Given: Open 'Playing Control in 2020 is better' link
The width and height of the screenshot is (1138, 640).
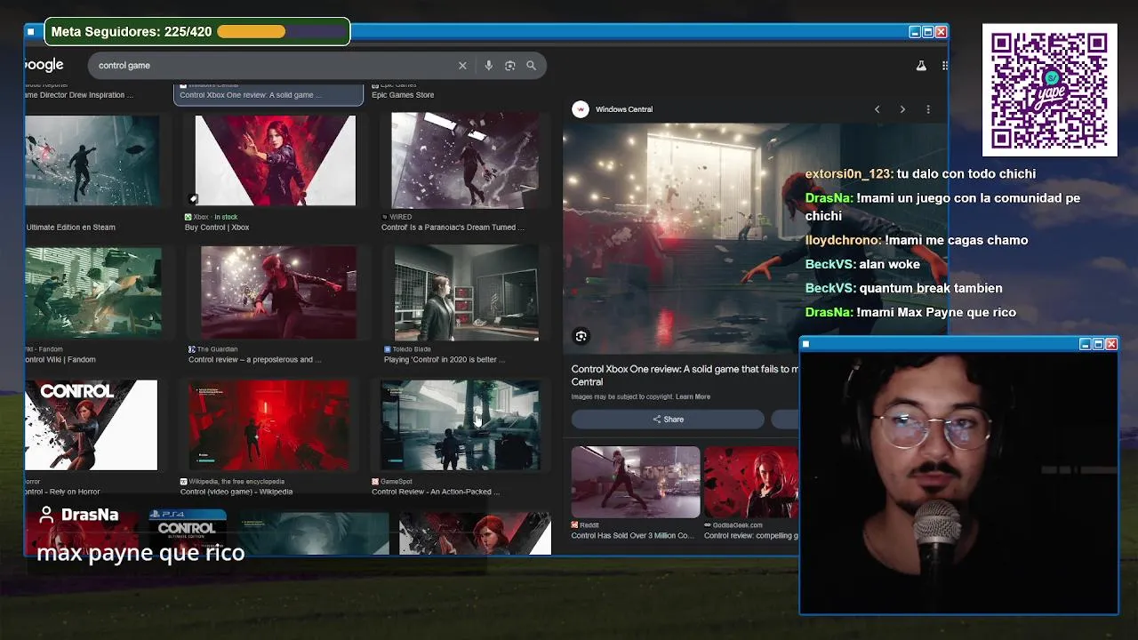Looking at the screenshot, I should click(445, 360).
